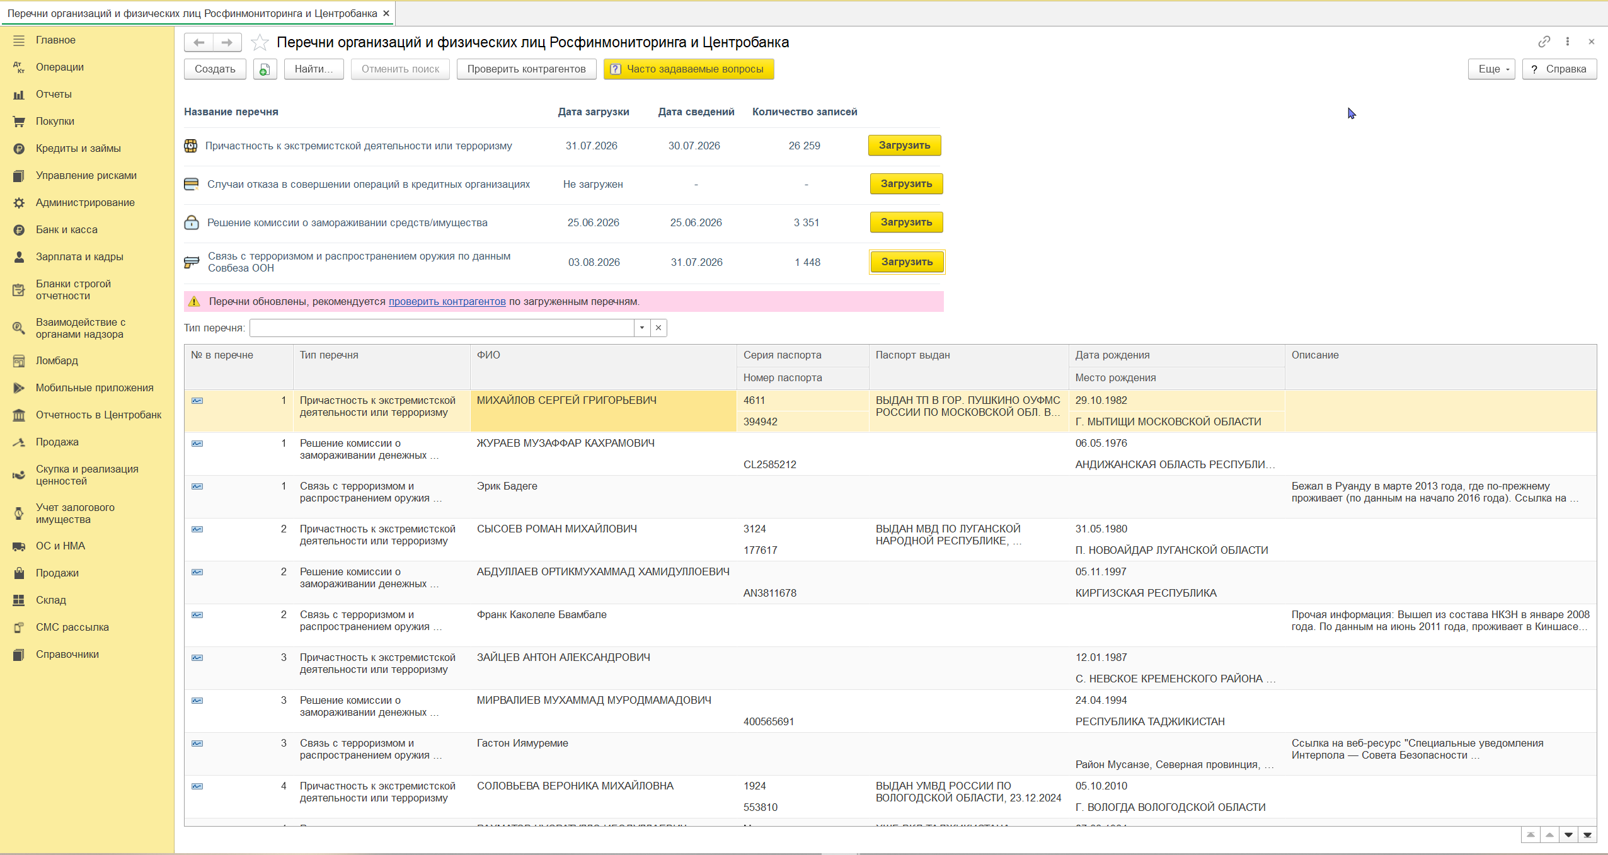The height and width of the screenshot is (855, 1608).
Task: Open Отчетность в Центробанк icon
Action: 19,415
